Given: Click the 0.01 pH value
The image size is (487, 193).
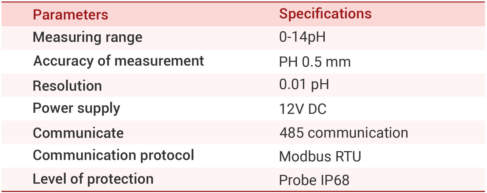Looking at the screenshot, I should pos(304,85).
